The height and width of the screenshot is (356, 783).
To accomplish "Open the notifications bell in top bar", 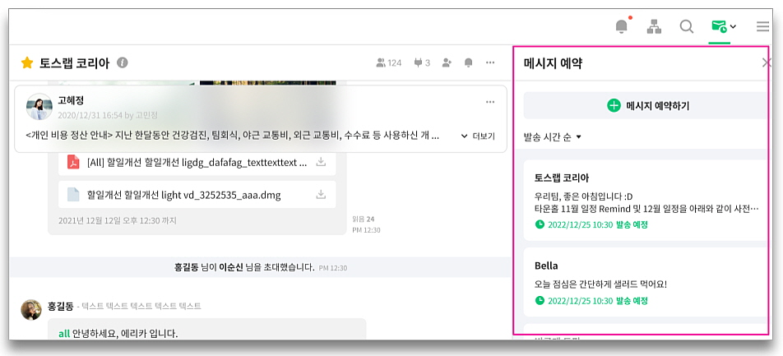I will tap(622, 26).
